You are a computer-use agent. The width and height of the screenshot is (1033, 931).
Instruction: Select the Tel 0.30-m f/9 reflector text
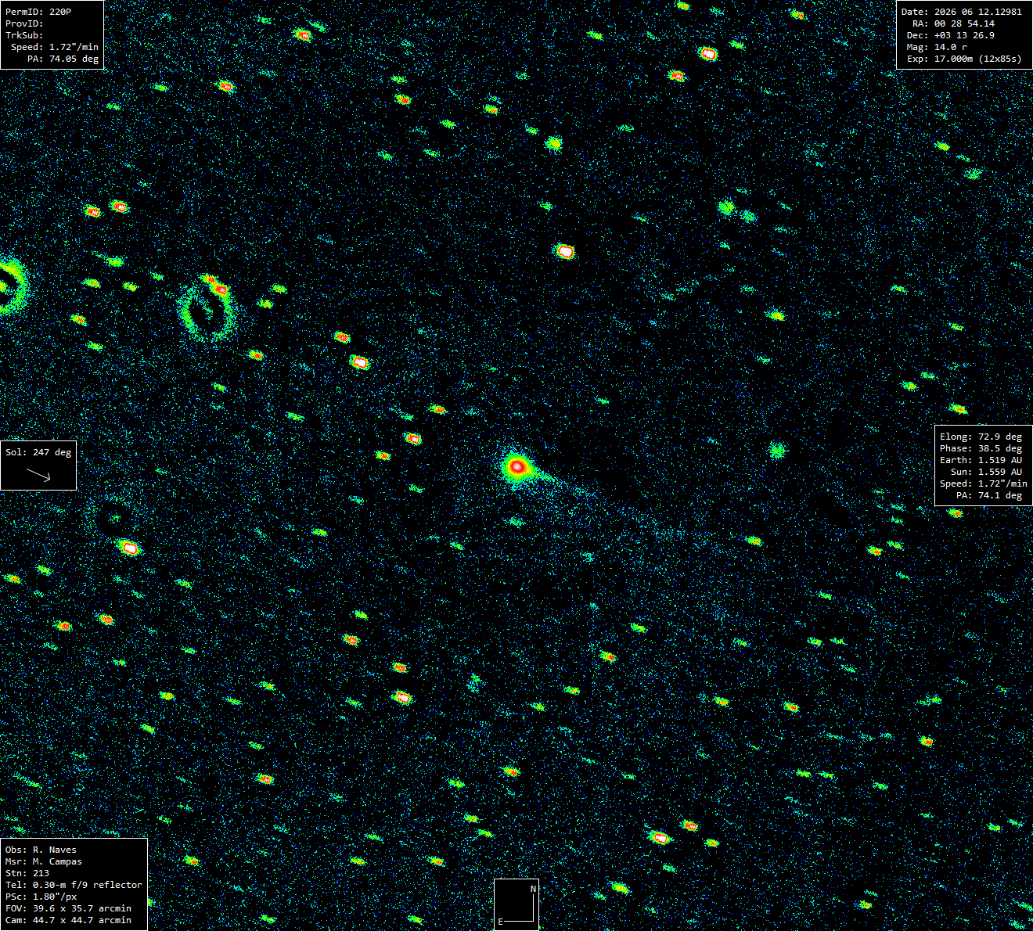74,885
